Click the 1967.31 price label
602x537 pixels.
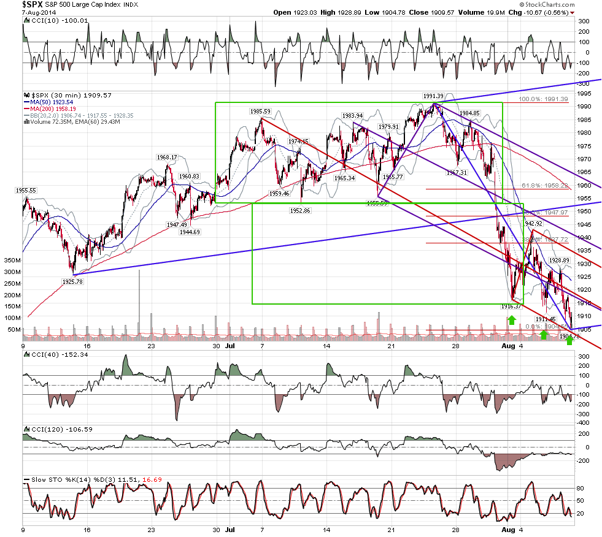[457, 173]
